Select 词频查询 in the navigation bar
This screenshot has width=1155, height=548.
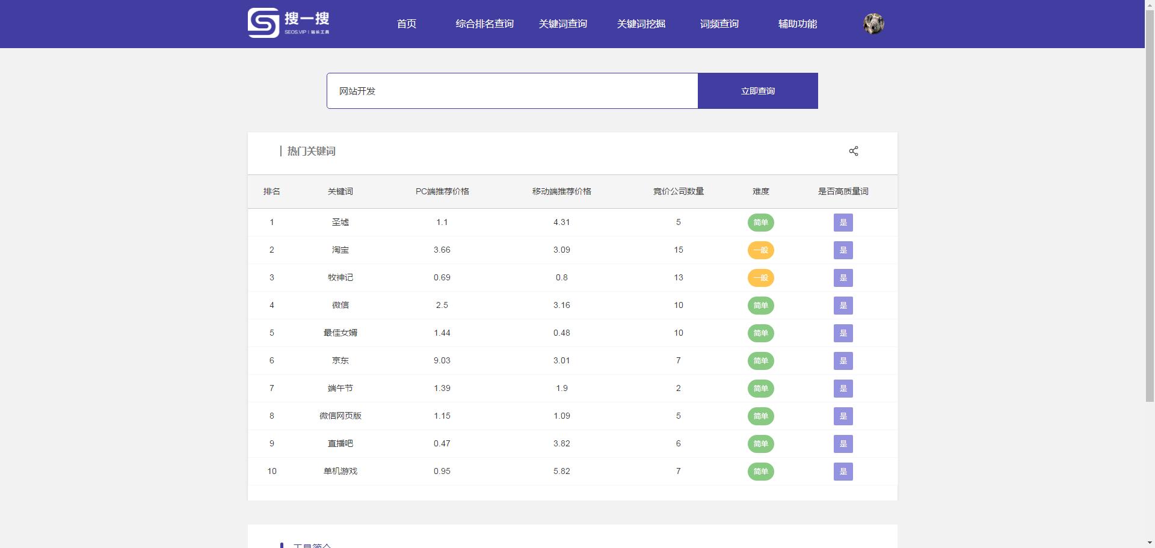click(x=719, y=24)
